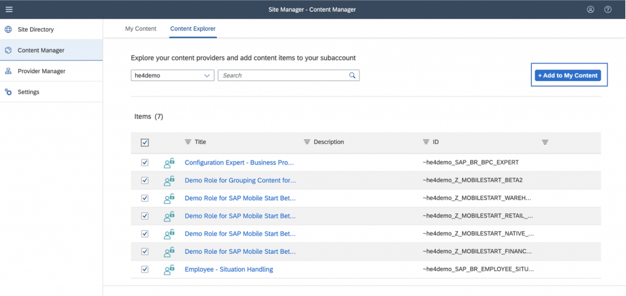Viewport: 626px width, 296px height.
Task: Click role icon of Configuration Expert row
Action: pos(169,162)
